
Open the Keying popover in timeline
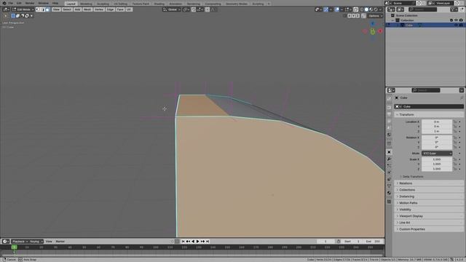[x=36, y=242]
